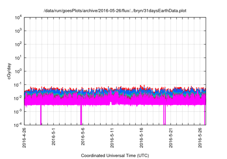
Task: Click the 2016-5-16 date label
Action: coord(142,138)
